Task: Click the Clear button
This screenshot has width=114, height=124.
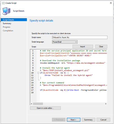Action: pyautogui.click(x=101, y=47)
